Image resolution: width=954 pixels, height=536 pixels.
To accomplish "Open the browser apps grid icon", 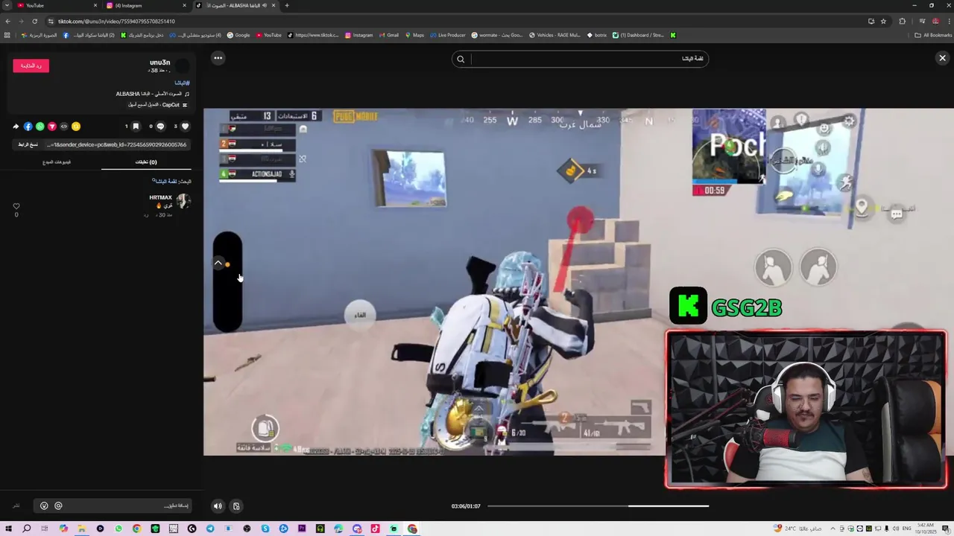I will [7, 35].
